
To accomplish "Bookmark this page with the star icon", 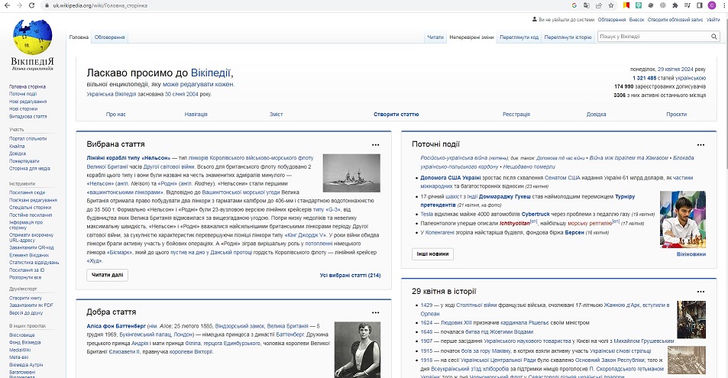I will click(x=611, y=5).
